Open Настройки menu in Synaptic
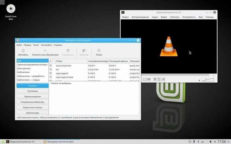This screenshot has width=231, height=144. coord(46,45)
